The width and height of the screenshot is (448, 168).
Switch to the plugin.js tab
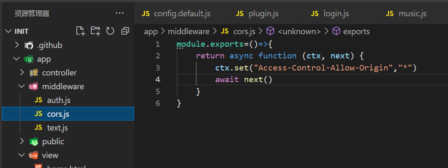(x=265, y=13)
